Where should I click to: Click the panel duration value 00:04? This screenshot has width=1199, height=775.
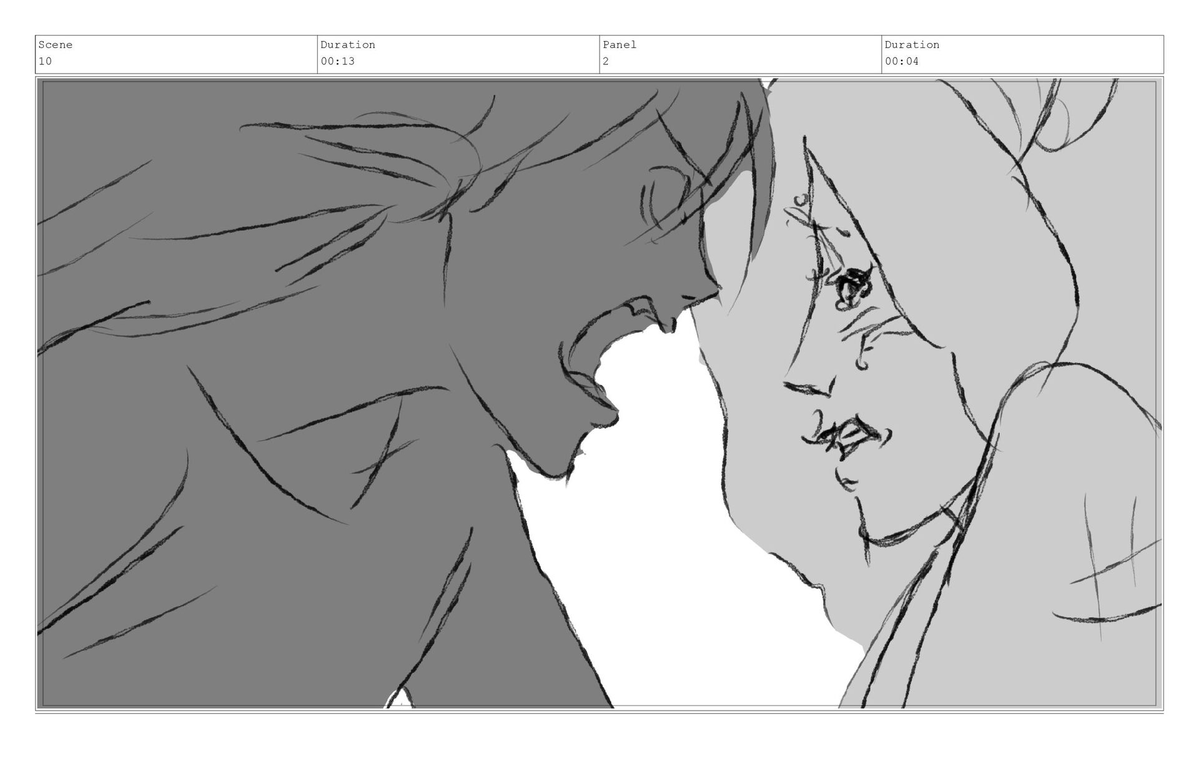(901, 61)
